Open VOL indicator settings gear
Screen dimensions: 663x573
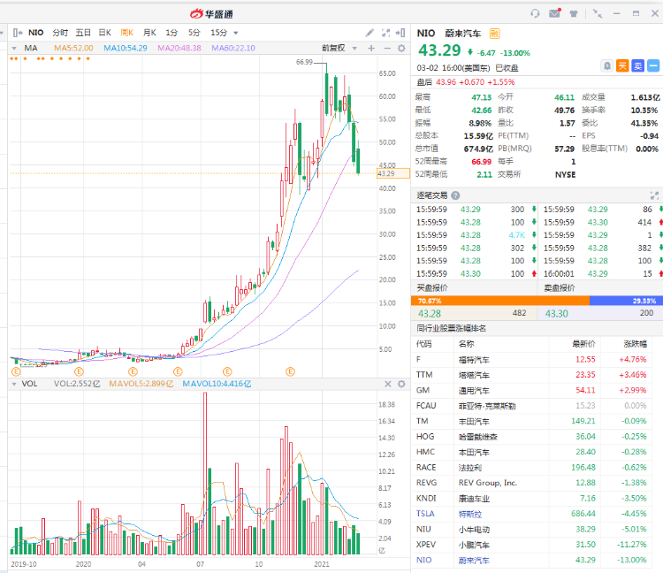coord(401,384)
